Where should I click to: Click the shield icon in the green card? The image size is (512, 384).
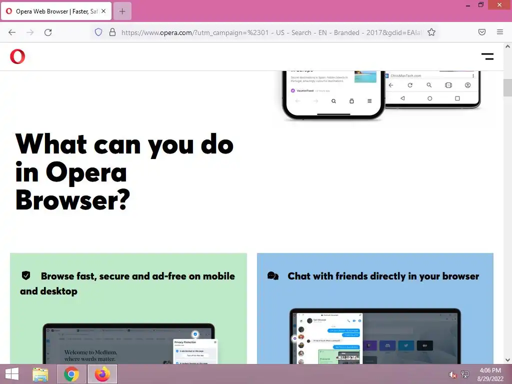click(x=26, y=275)
